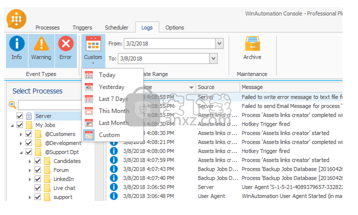Expand the @Customers tree node
Image resolution: width=358 pixels, height=215 pixels.
coord(21,134)
